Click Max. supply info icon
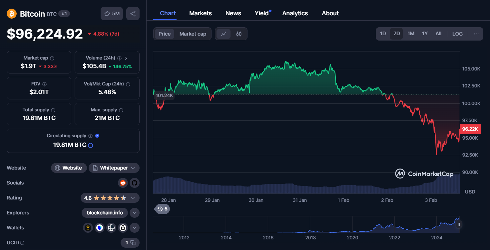The width and height of the screenshot is (490, 250). [121, 110]
